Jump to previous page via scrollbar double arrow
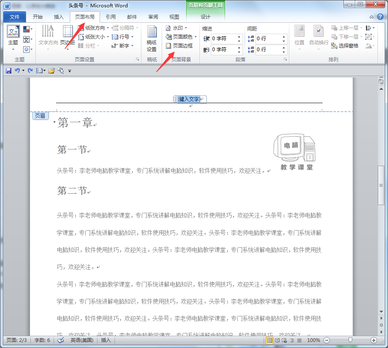The width and height of the screenshot is (388, 348). click(381, 318)
